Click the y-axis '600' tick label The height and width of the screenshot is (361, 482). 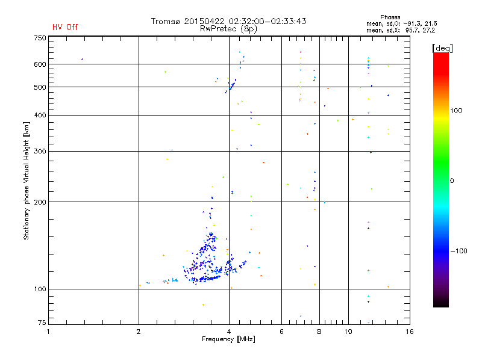coord(40,64)
